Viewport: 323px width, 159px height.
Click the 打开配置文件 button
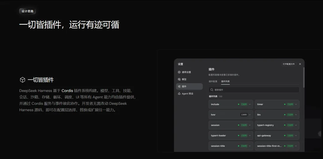tap(289, 64)
